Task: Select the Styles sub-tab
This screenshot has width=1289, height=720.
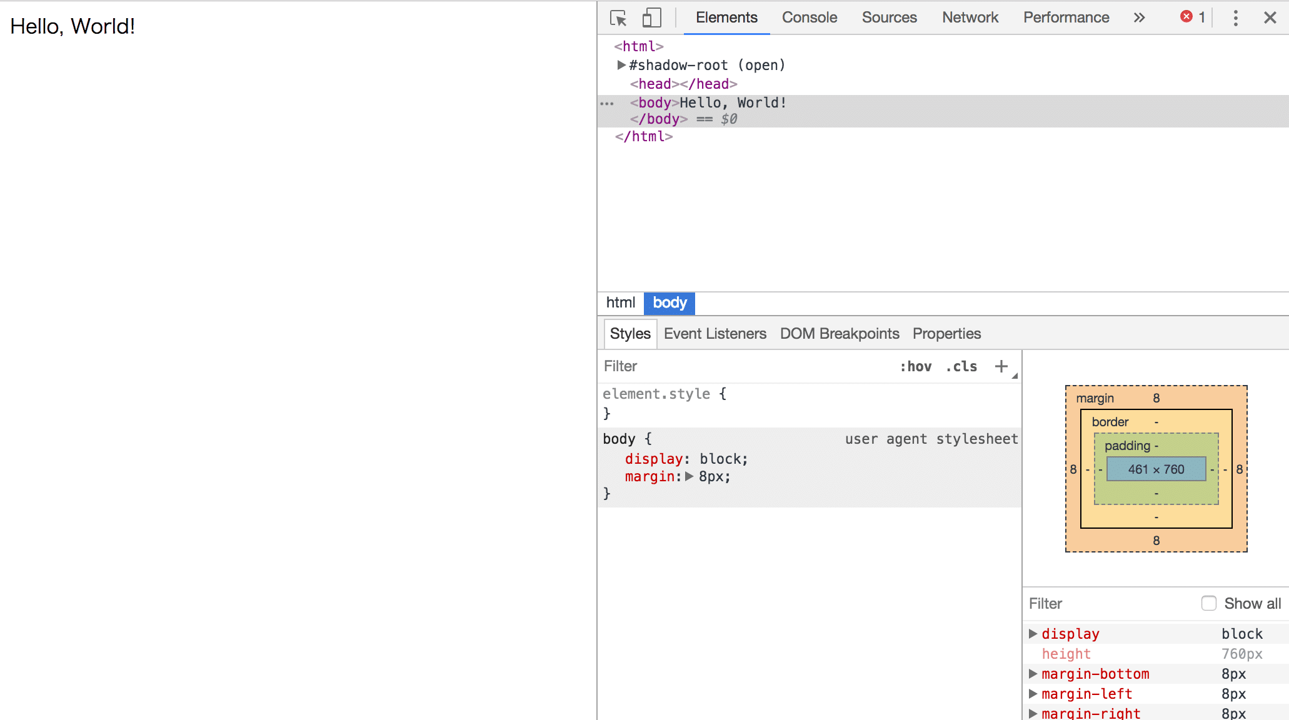Action: (x=630, y=334)
